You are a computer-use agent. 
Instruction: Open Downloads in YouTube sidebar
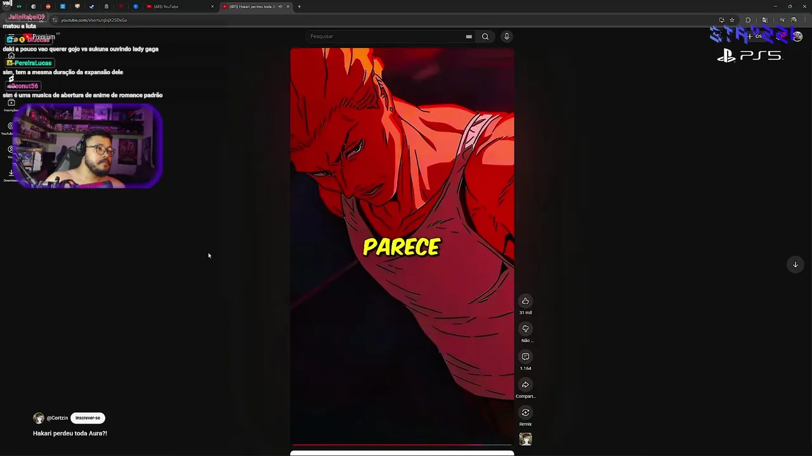coord(11,174)
